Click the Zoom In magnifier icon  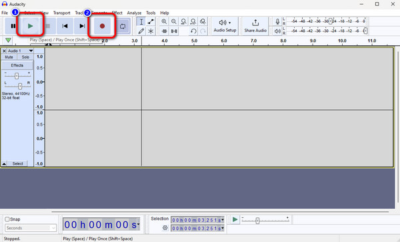click(x=164, y=22)
